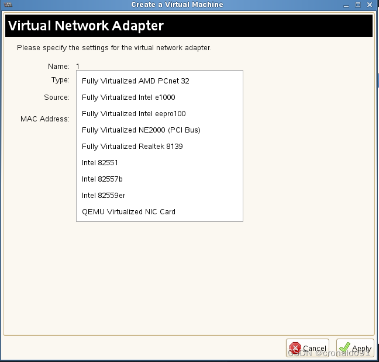Minimize the Create a Virtual Machine window
379x362 pixels.
click(346, 5)
